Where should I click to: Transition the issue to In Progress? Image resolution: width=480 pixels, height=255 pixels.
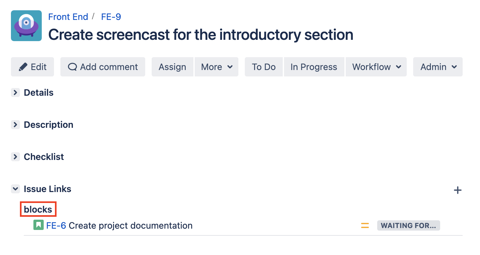click(x=314, y=67)
